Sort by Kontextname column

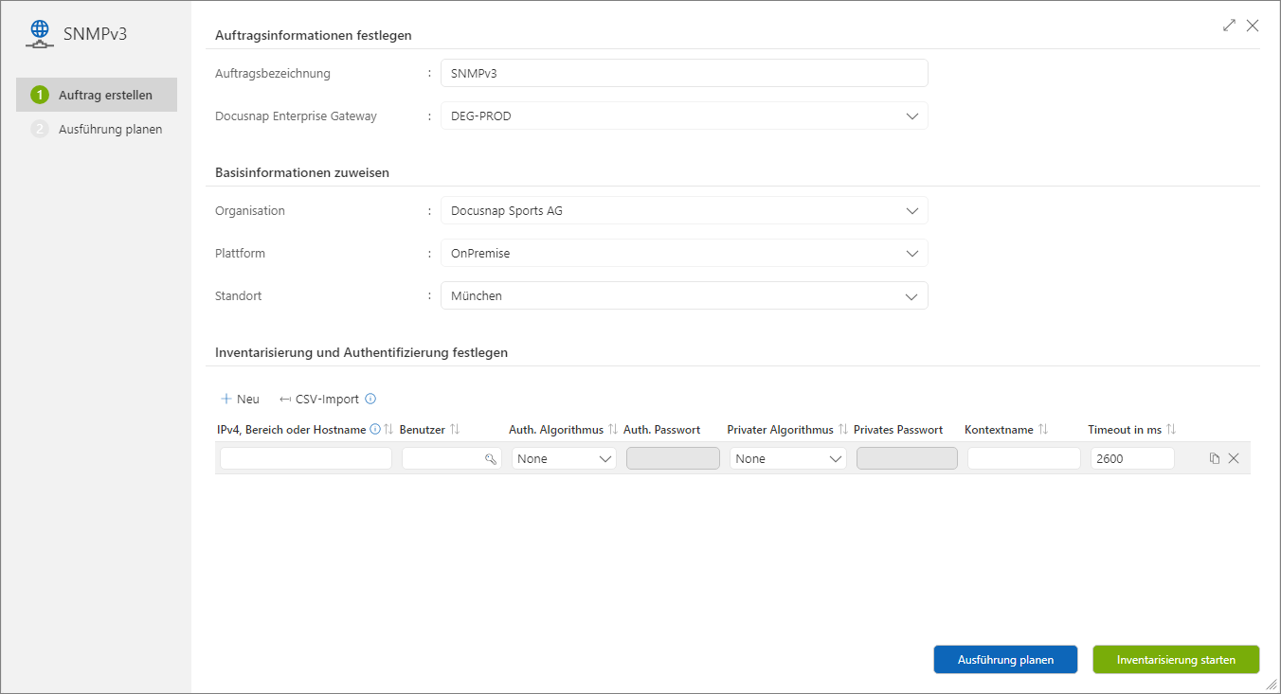(1043, 430)
